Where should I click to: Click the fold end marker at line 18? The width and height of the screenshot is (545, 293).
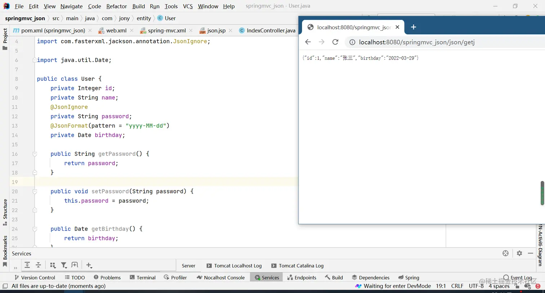[x=35, y=172]
